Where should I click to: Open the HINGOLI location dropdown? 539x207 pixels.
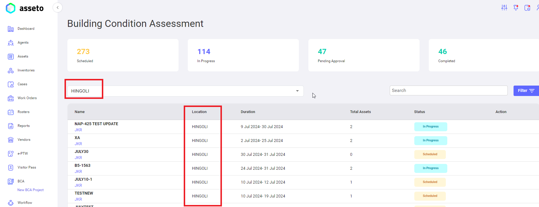[x=185, y=91]
